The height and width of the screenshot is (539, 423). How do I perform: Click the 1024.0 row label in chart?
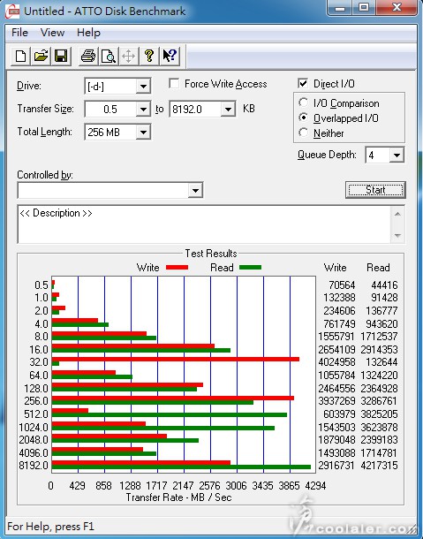(x=34, y=428)
